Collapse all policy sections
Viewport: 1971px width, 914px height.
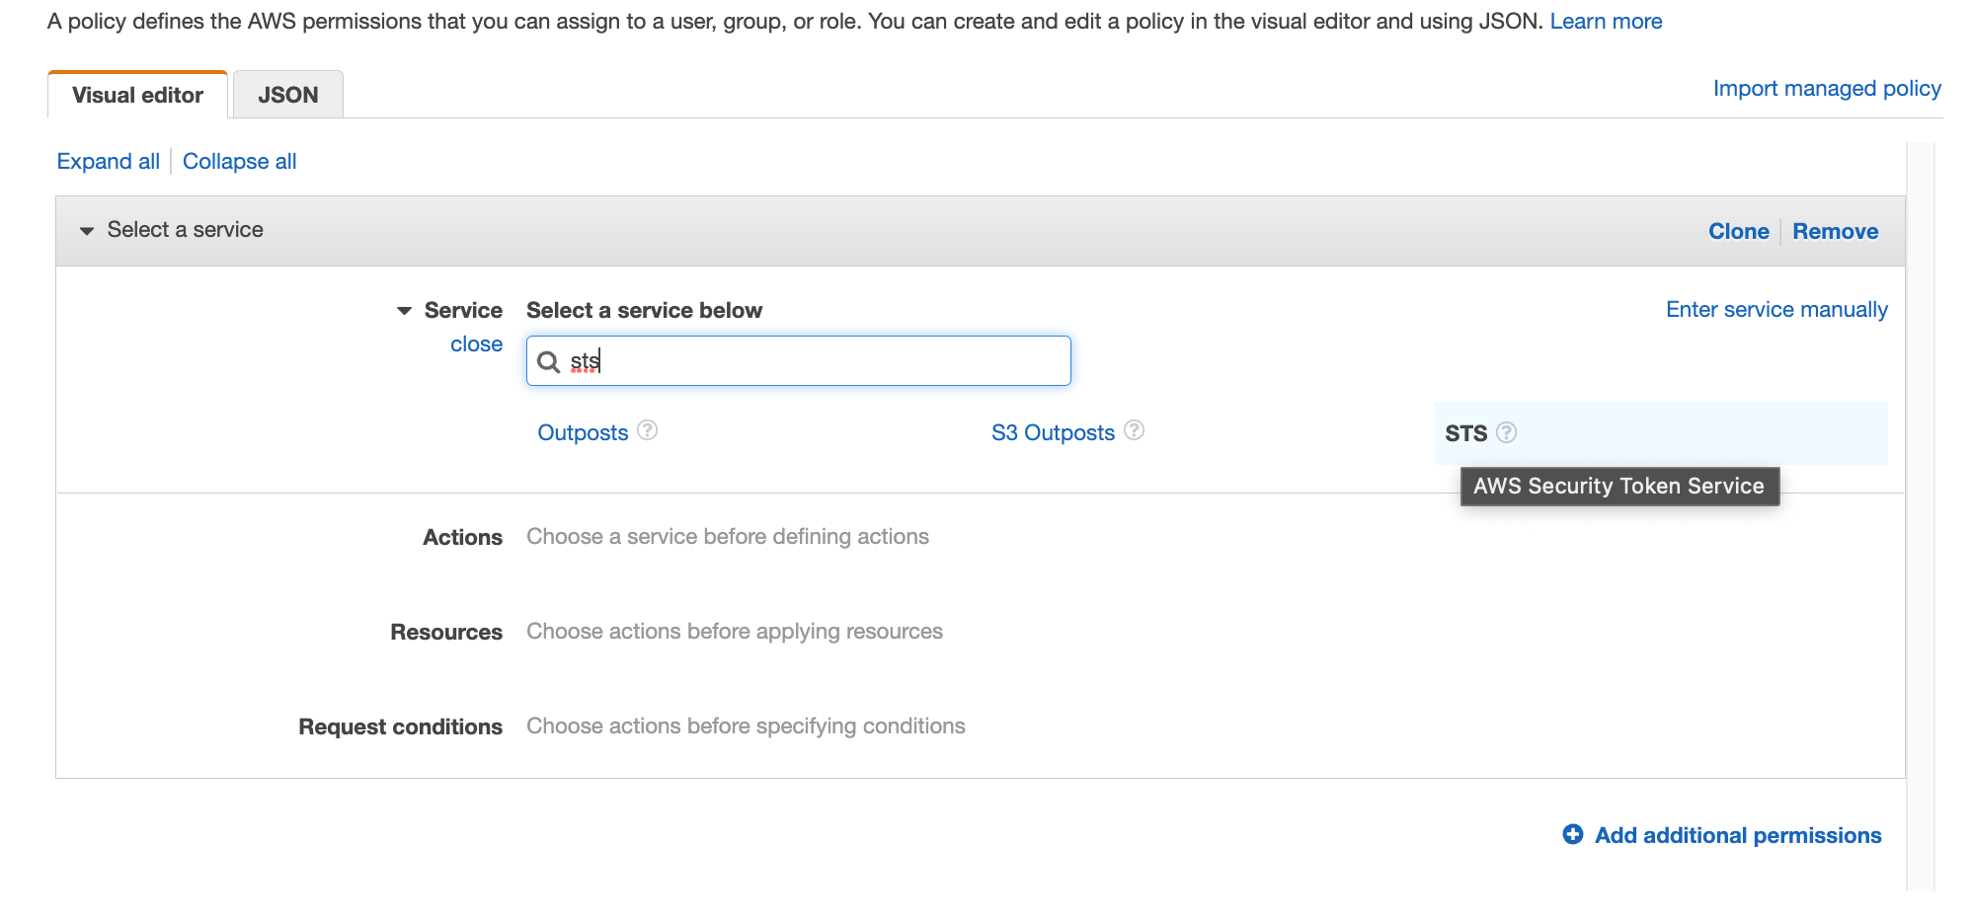coord(239,161)
